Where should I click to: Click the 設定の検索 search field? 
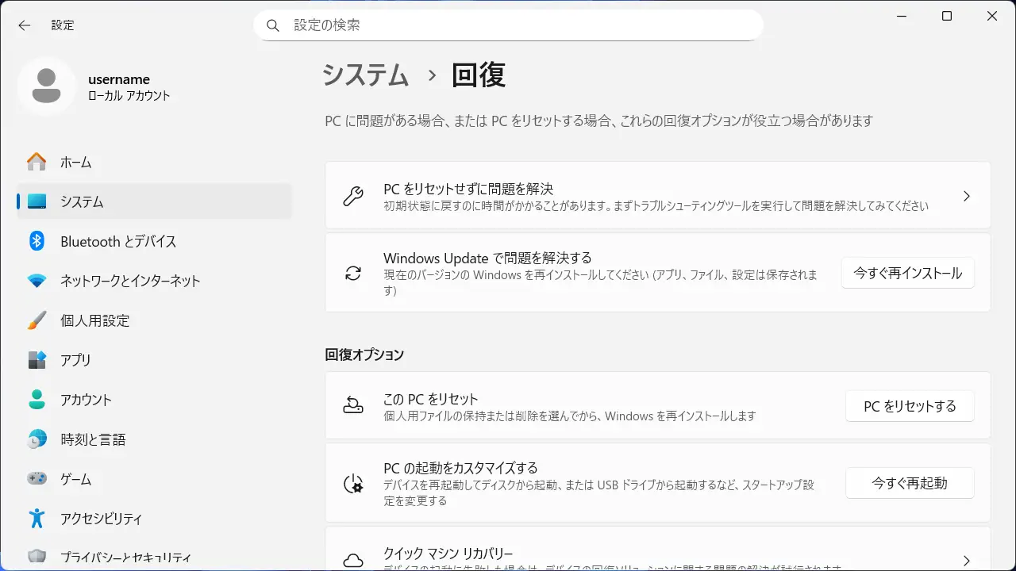(x=516, y=25)
